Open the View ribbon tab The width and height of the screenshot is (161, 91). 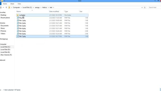coord(19,4)
